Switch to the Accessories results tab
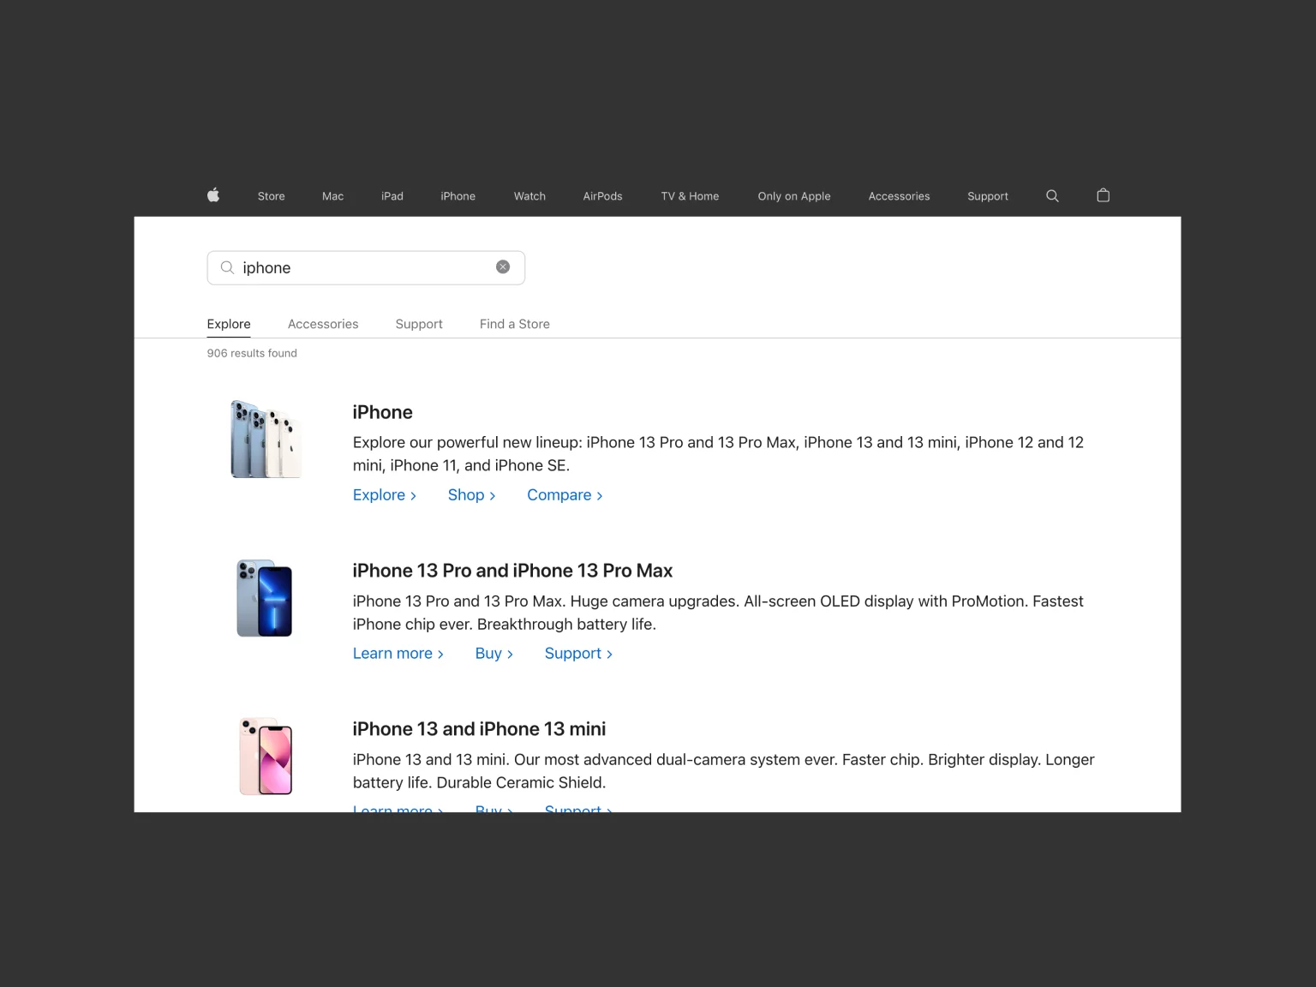 (x=323, y=324)
